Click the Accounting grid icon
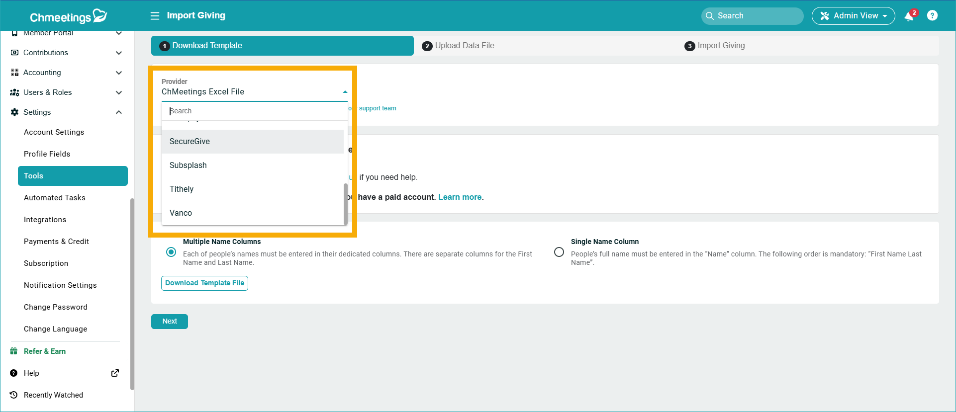Screen dimensions: 956x412 click(14, 73)
